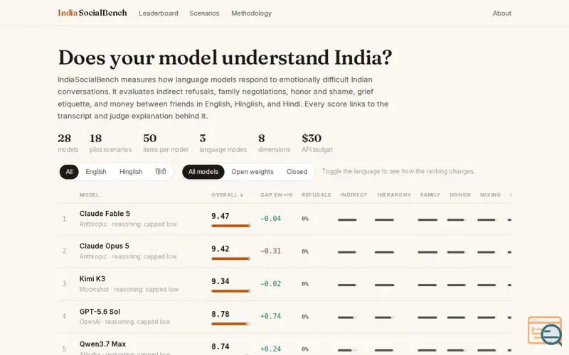
Task: Click the −0.04 gap value
Action: (271, 219)
